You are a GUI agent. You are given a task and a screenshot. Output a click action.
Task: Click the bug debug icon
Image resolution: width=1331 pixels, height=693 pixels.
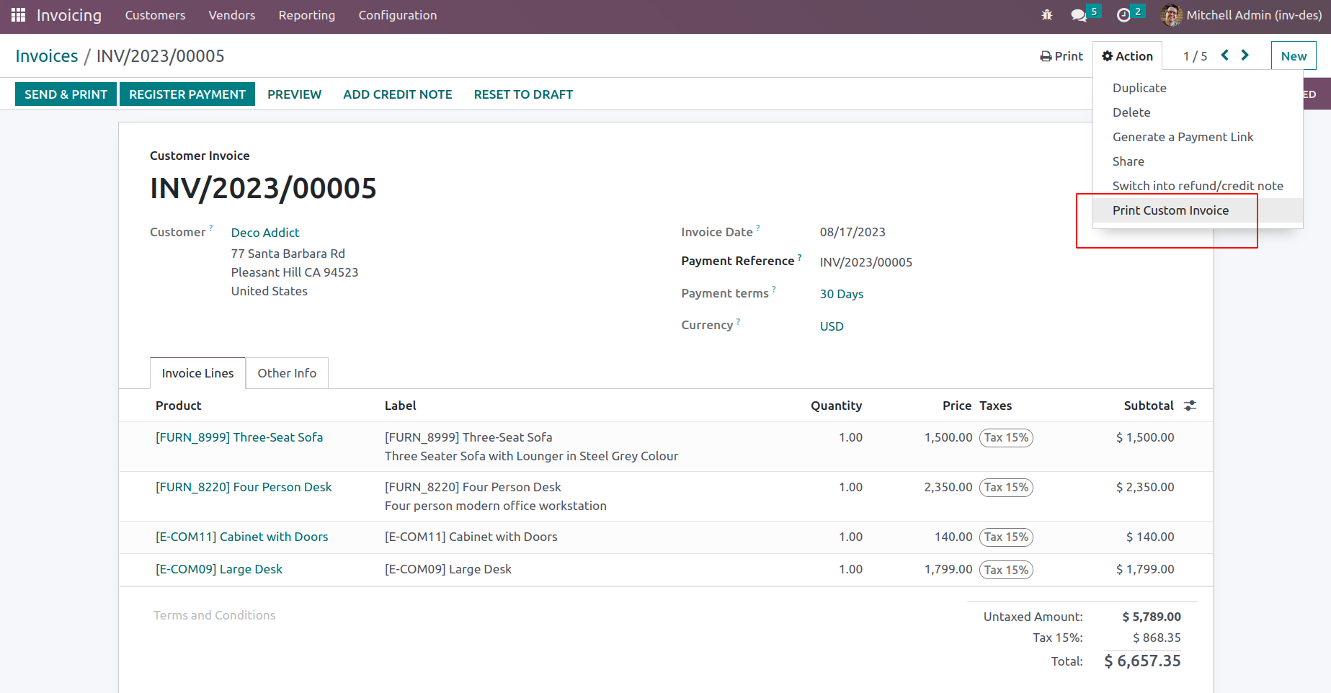pyautogui.click(x=1046, y=15)
